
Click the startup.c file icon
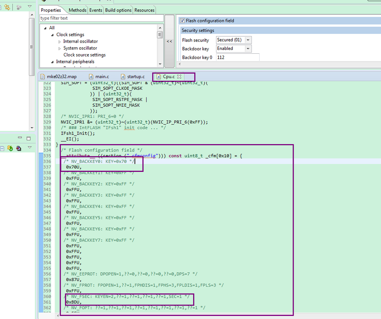(123, 77)
